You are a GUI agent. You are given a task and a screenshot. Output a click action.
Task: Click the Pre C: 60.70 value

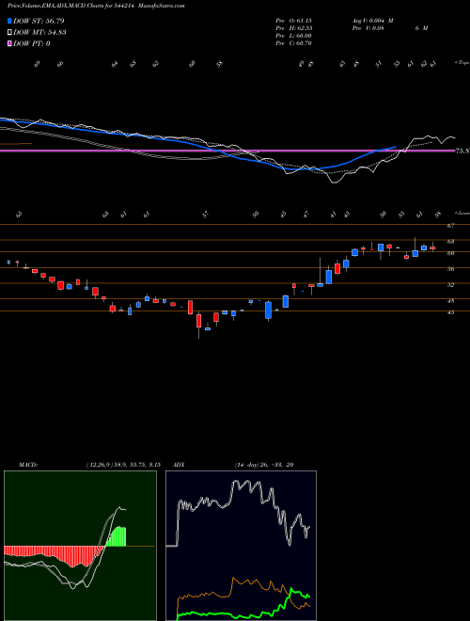click(294, 43)
